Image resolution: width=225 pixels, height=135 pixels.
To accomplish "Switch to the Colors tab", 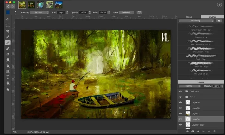I will point(189,17).
